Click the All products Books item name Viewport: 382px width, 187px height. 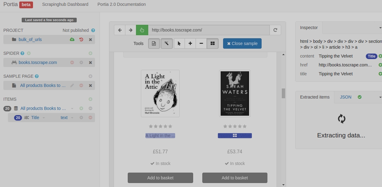tap(43, 108)
